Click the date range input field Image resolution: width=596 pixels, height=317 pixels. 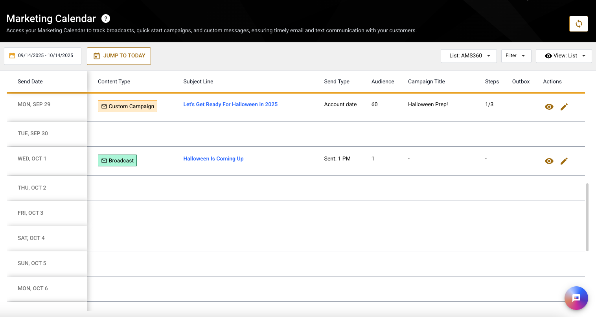point(46,56)
